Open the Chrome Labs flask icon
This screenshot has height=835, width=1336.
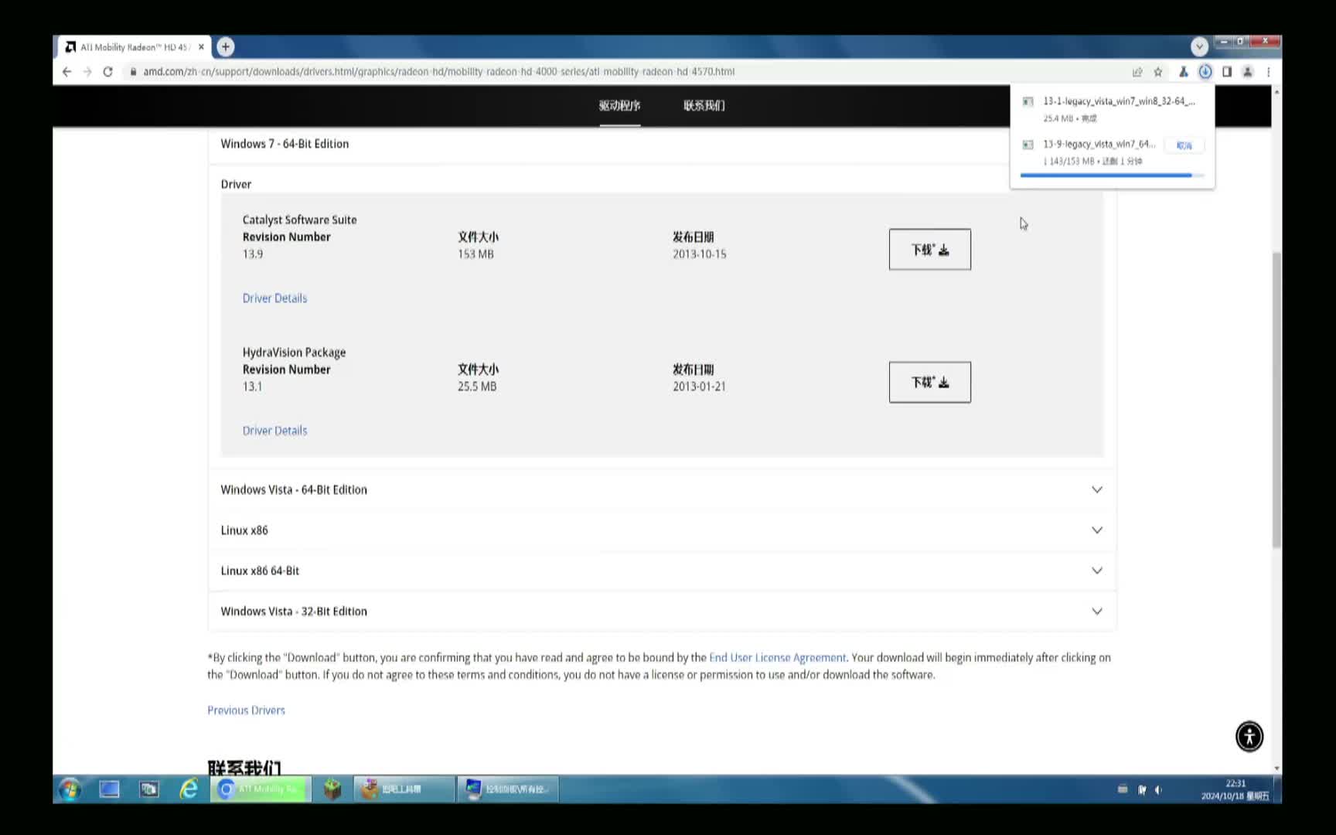tap(1183, 72)
